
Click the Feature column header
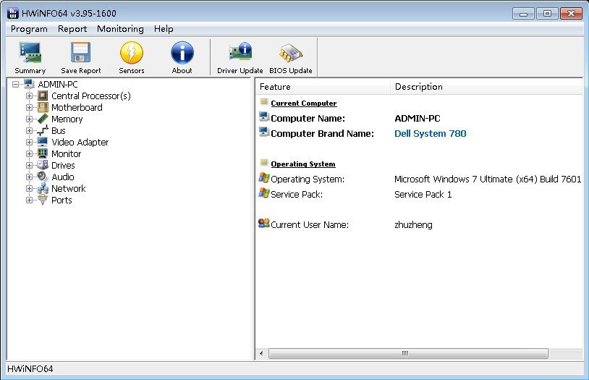tap(275, 87)
